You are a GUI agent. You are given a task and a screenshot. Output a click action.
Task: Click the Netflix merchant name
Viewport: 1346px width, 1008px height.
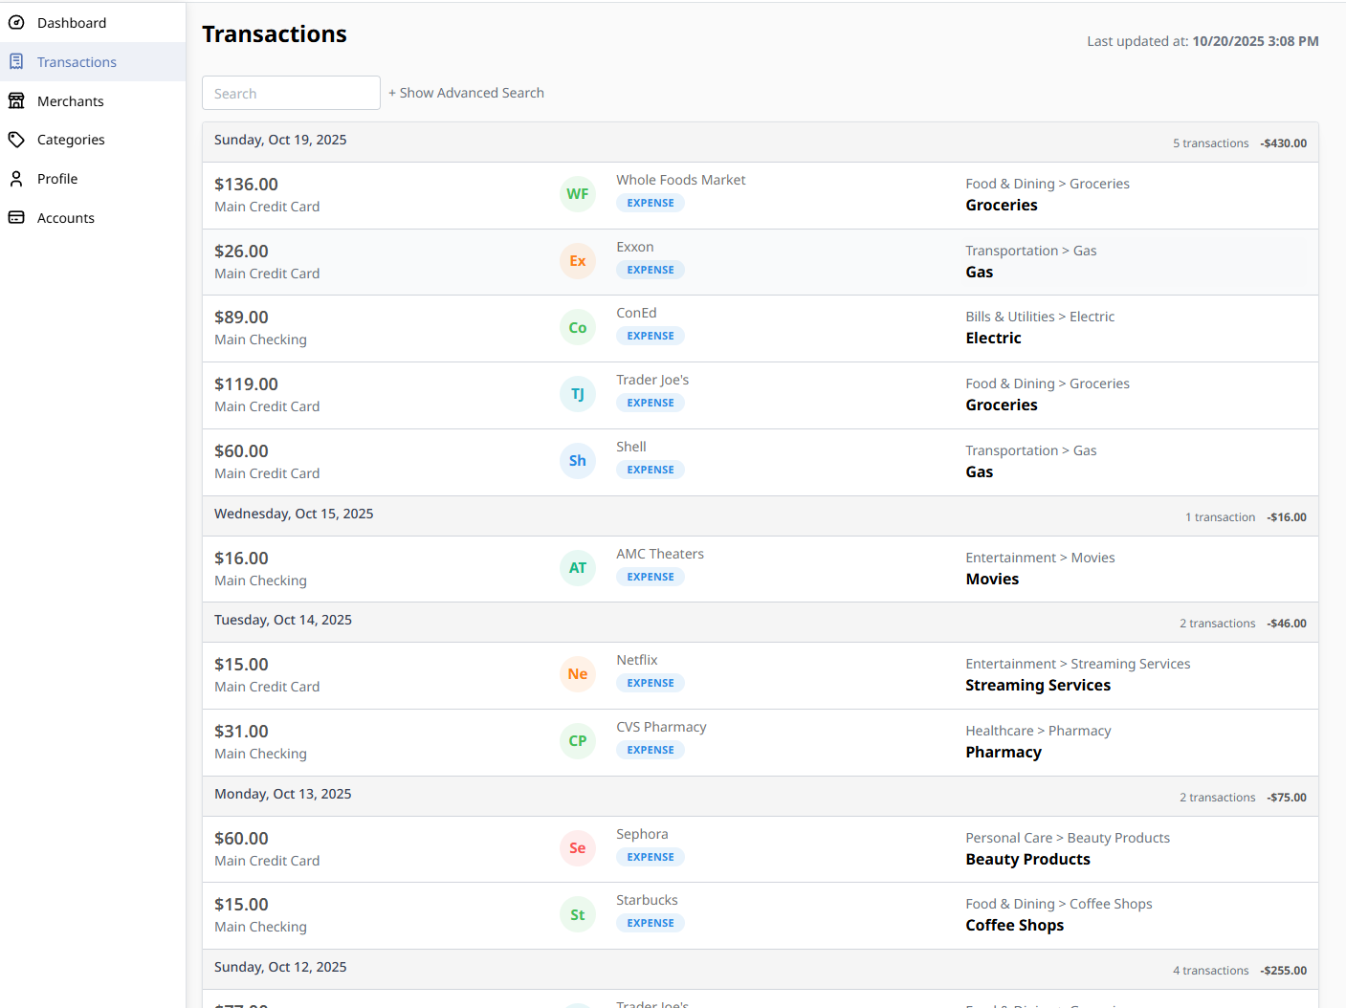637,660
